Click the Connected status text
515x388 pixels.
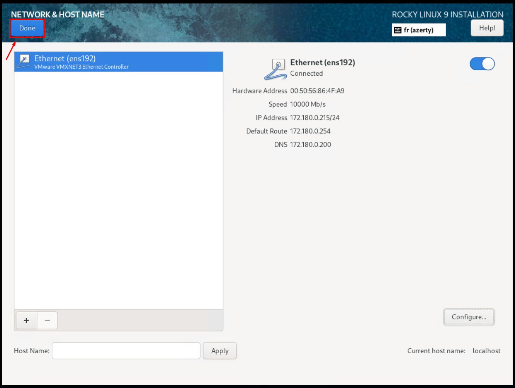(x=306, y=73)
